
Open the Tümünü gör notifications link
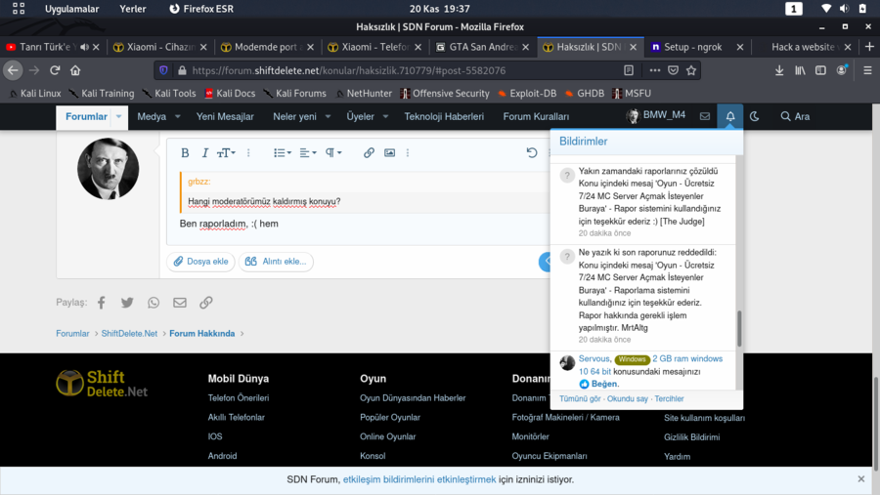coord(579,399)
